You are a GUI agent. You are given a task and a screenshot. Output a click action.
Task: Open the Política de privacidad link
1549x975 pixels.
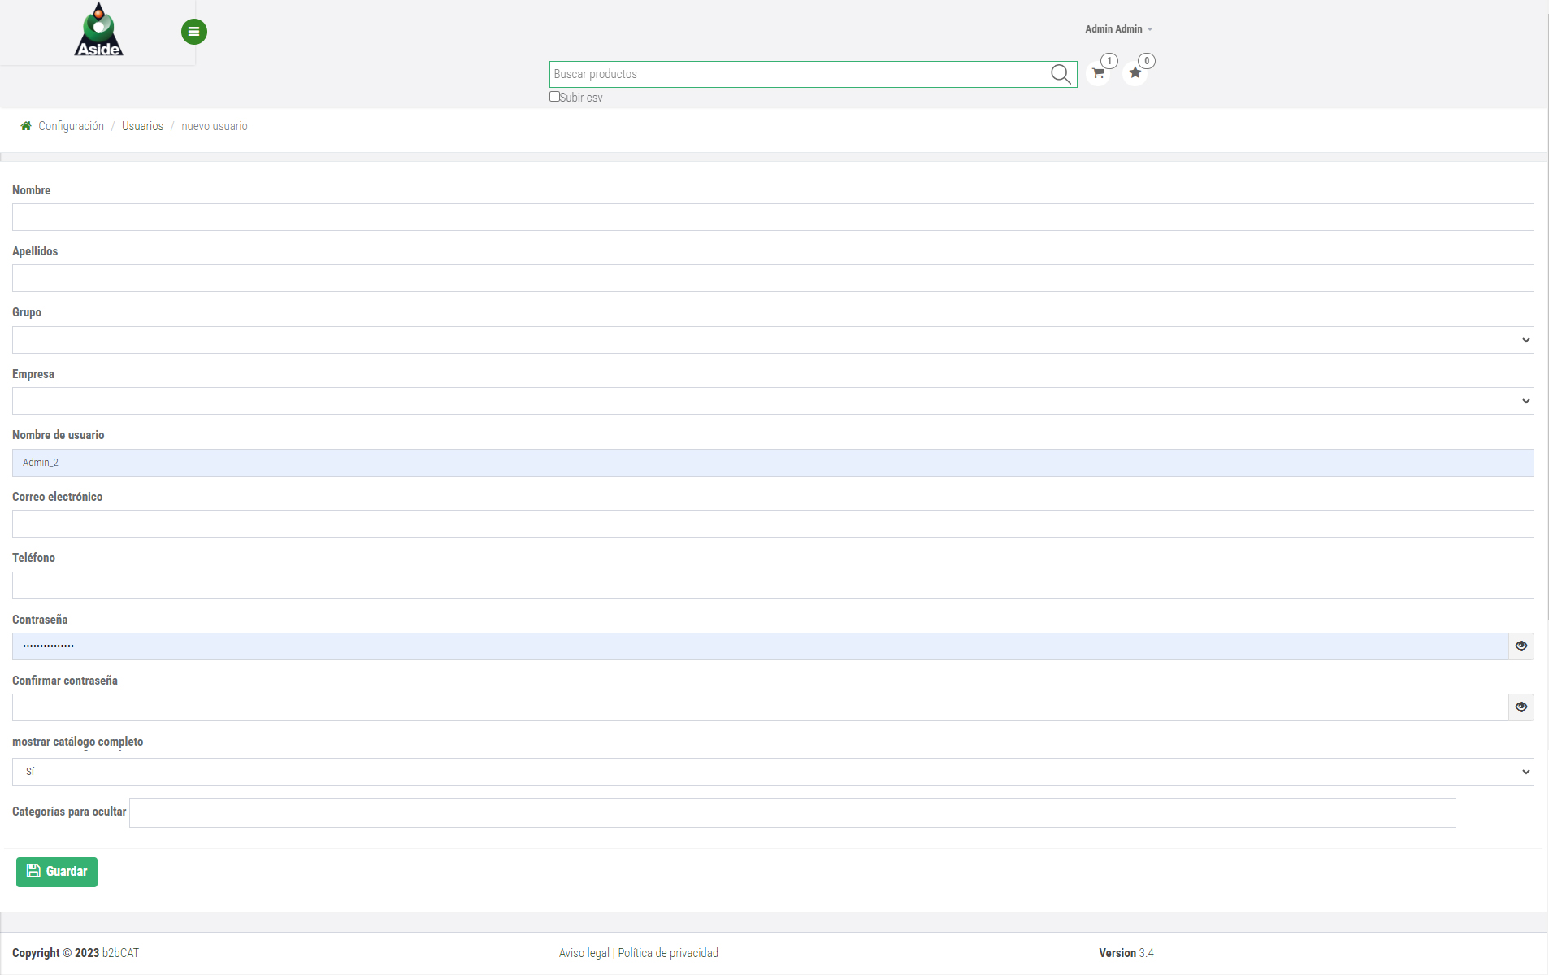pos(668,953)
